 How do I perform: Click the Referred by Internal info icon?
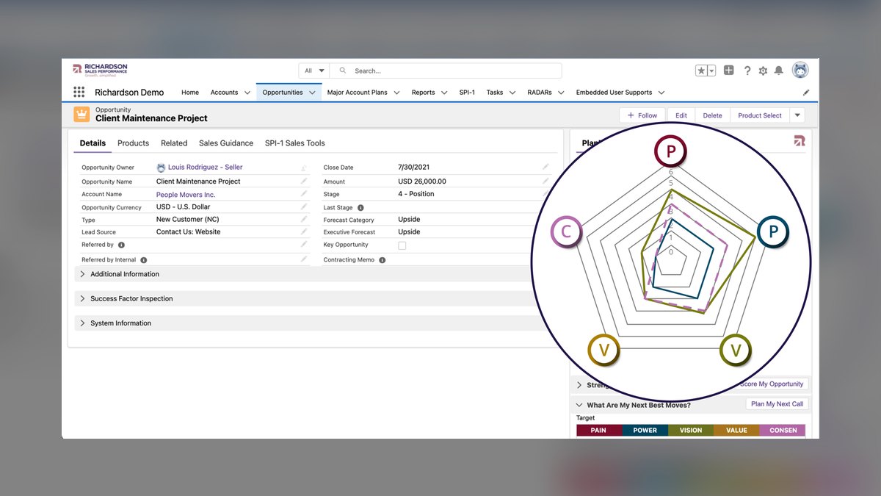pos(144,260)
